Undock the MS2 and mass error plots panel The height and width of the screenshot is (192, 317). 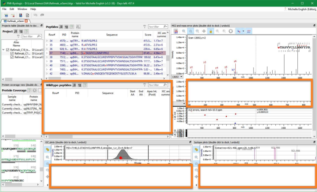click(314, 26)
